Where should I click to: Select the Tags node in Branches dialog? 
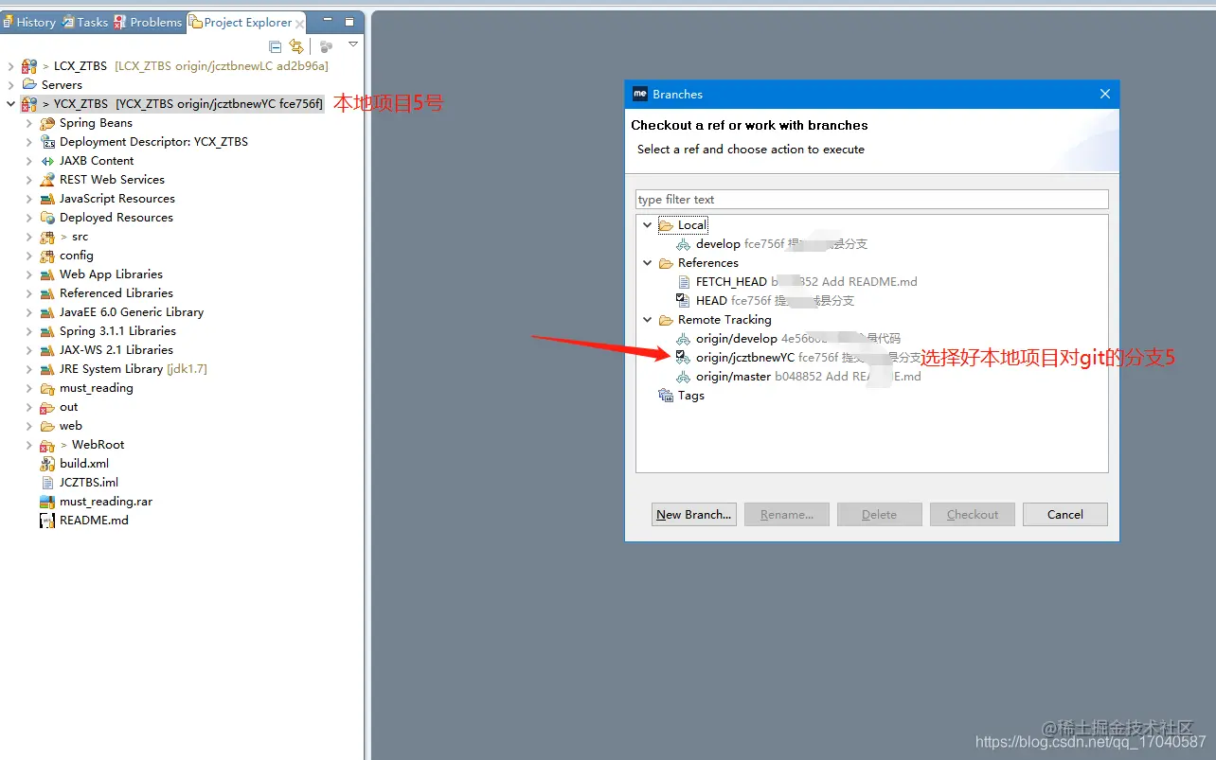tap(690, 396)
